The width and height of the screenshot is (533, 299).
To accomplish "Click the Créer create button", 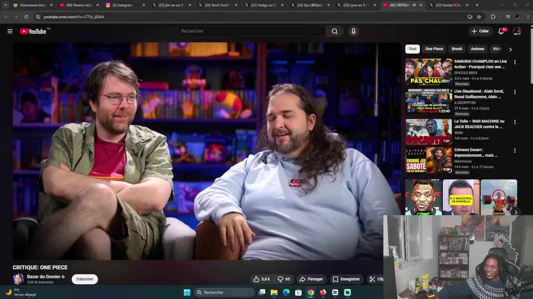I will (x=480, y=31).
